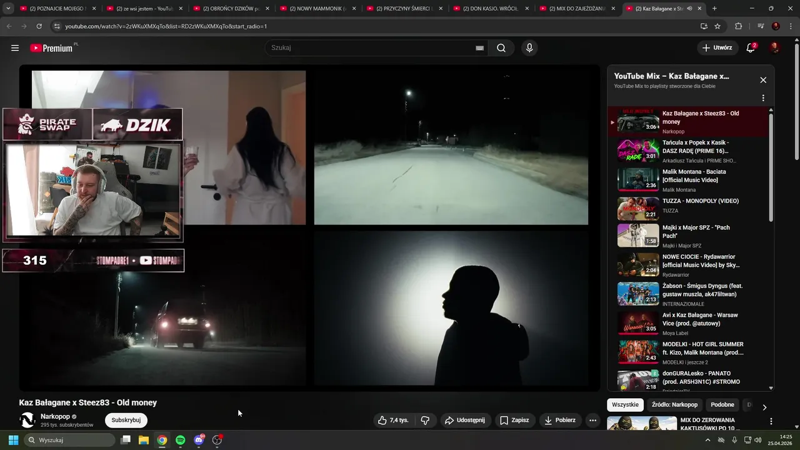Open on-screen keyboard icon in search box

pos(479,48)
